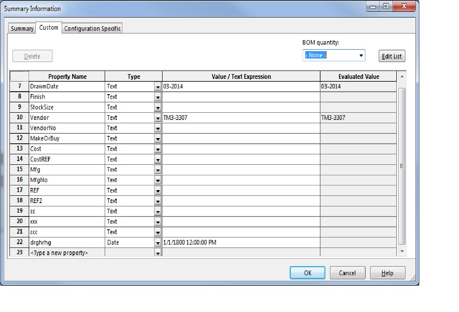Select row header number 22

click(19, 242)
